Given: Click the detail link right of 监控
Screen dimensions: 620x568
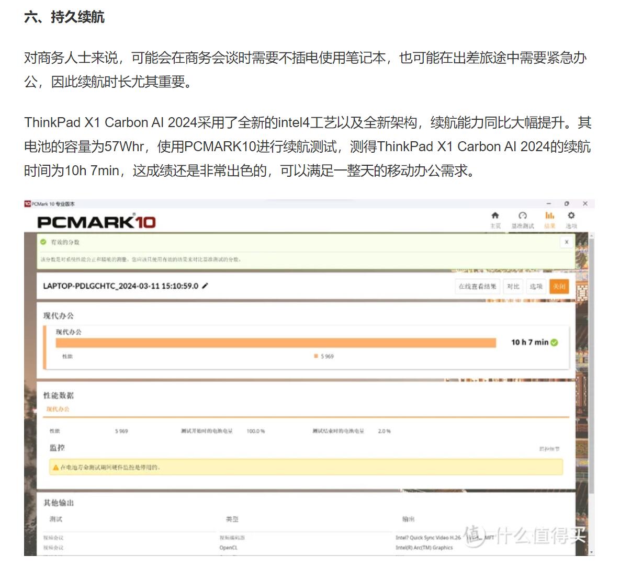Looking at the screenshot, I should pyautogui.click(x=549, y=449).
